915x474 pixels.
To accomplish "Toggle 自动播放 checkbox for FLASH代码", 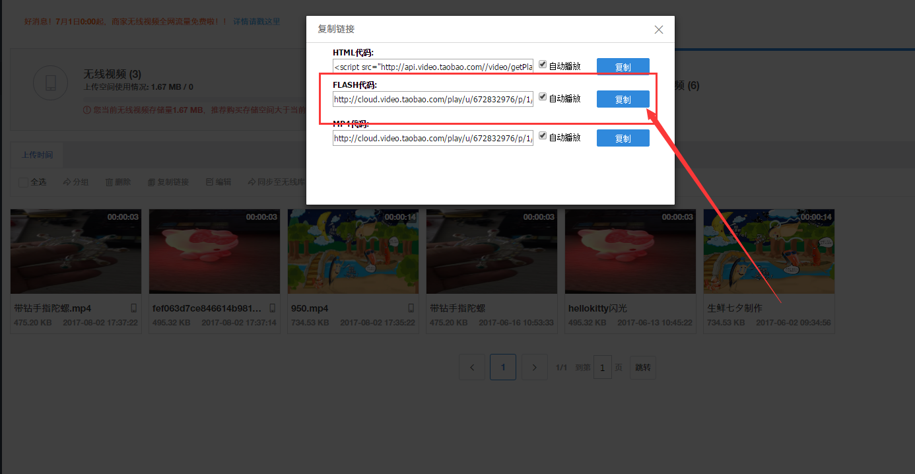I will 543,97.
